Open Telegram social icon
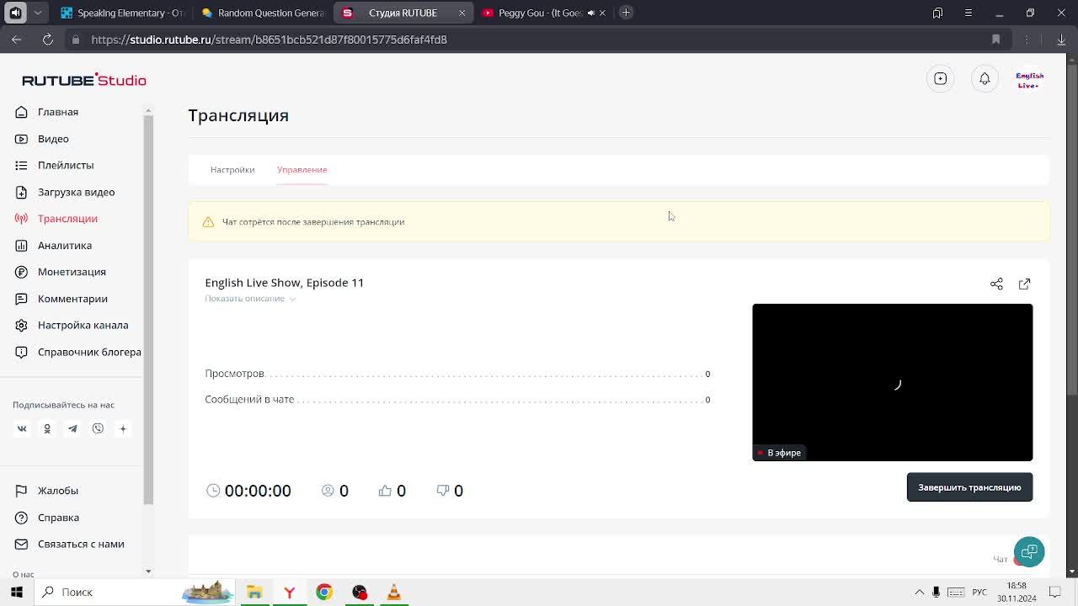This screenshot has width=1078, height=606. click(72, 428)
